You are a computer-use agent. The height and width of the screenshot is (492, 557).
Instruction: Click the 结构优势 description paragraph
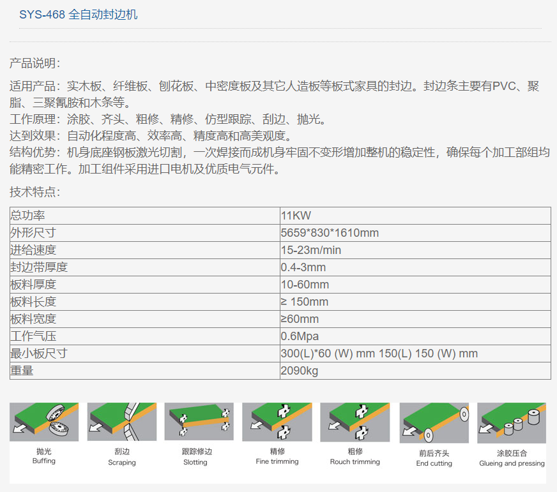[x=280, y=161]
